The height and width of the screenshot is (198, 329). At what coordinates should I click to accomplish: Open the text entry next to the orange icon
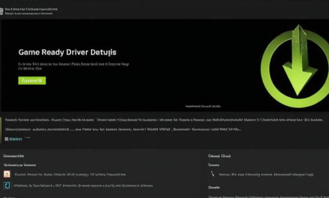pos(70,174)
